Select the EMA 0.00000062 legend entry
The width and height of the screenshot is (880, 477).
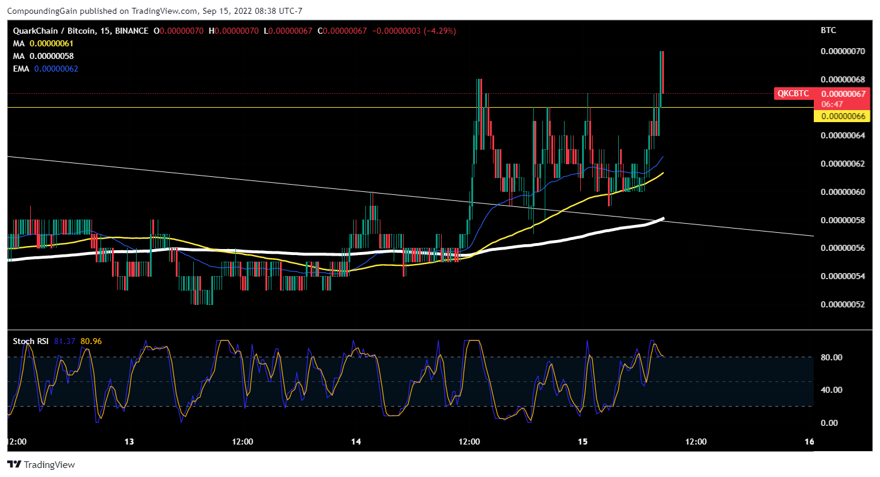(x=46, y=69)
